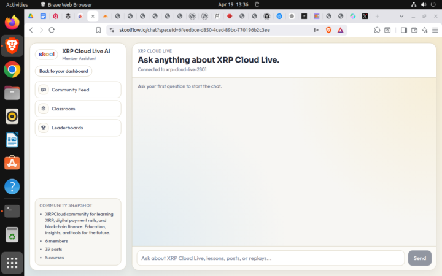Show Applications grid in the dock
The height and width of the screenshot is (276, 442).
pyautogui.click(x=12, y=263)
